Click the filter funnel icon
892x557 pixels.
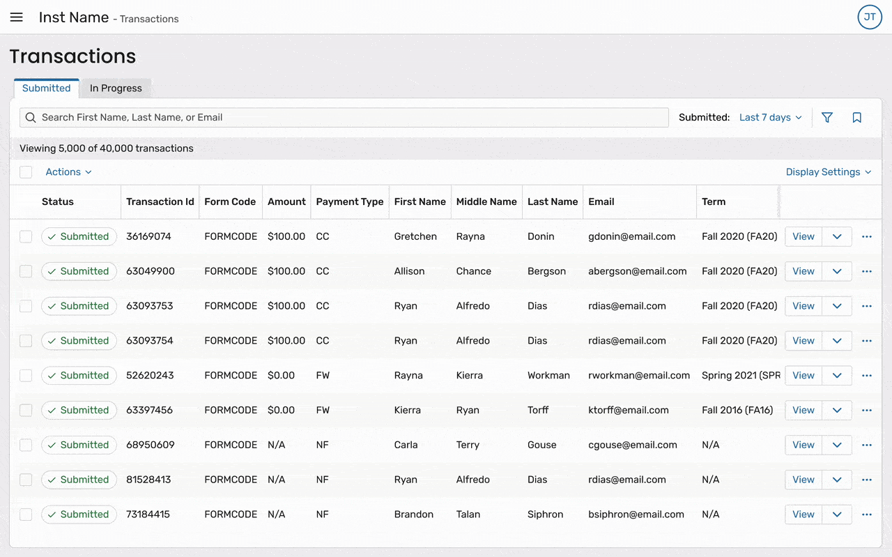(x=827, y=118)
